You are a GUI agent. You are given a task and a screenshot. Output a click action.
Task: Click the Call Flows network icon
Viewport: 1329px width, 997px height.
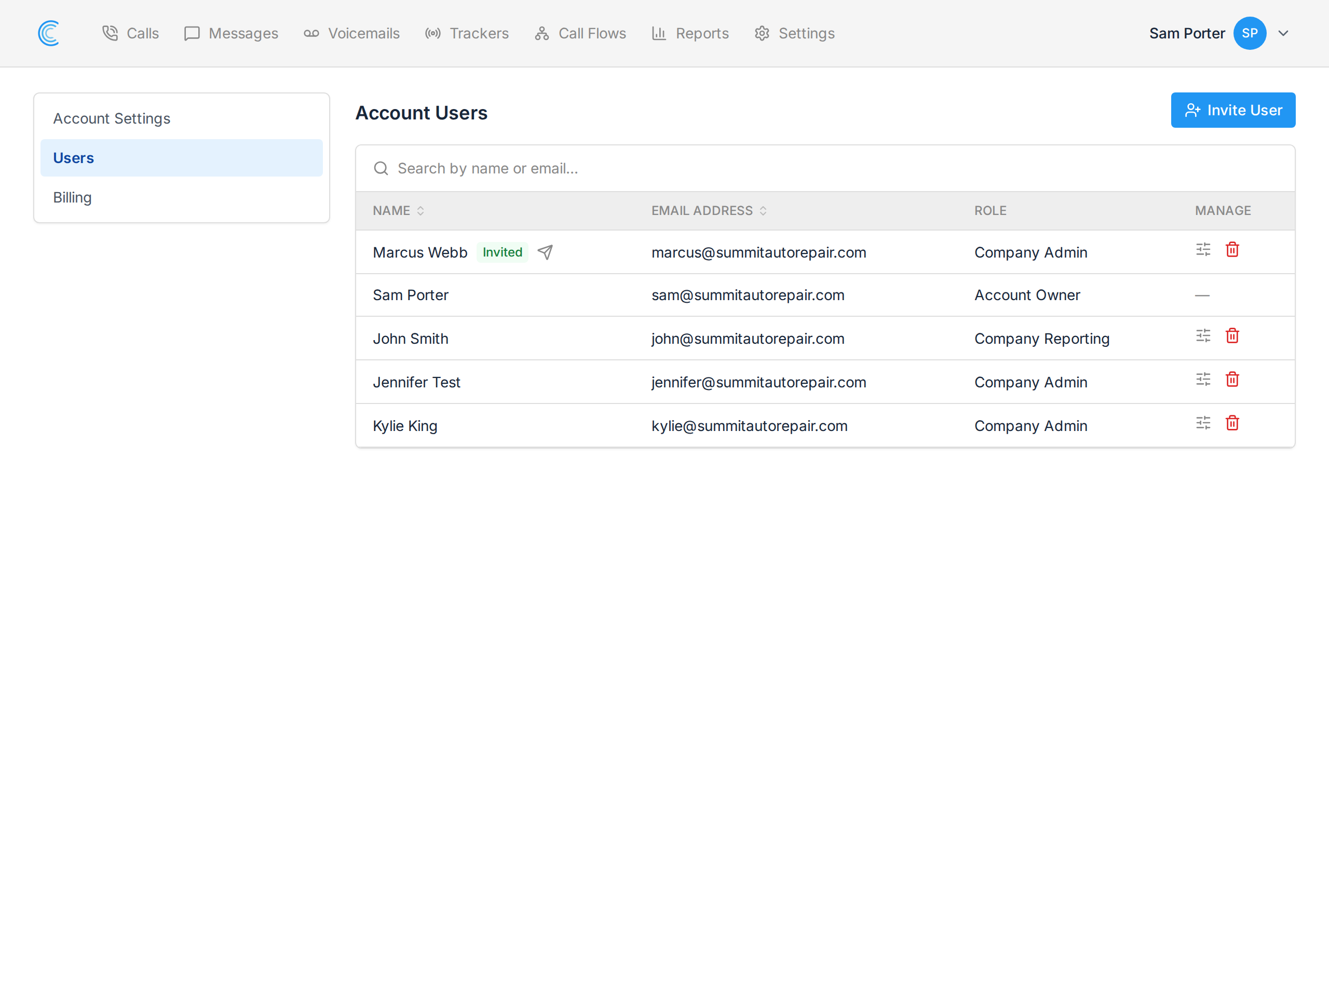point(542,34)
